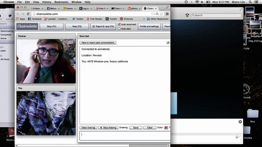This screenshot has width=262, height=147.
Task: Open the Tumblr bookmark
Action: [111, 19]
